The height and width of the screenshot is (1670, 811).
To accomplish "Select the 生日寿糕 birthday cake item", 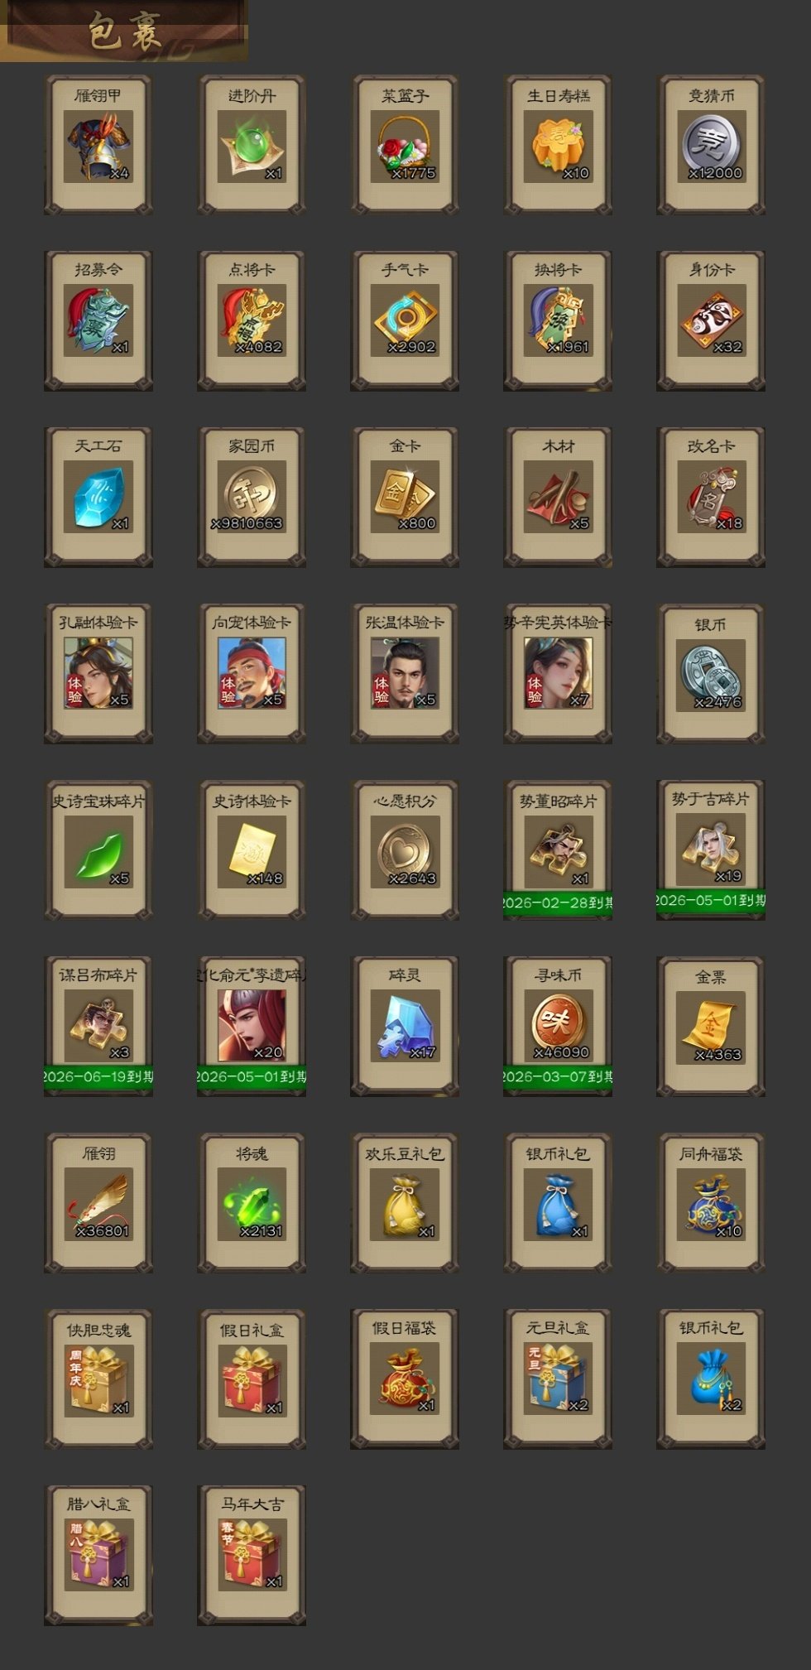I will tap(558, 145).
